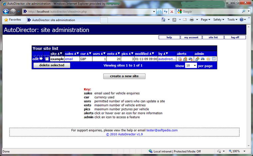This screenshot has width=253, height=156.
Task: Click the tester@softpedia.com email link
Action: 162,130
